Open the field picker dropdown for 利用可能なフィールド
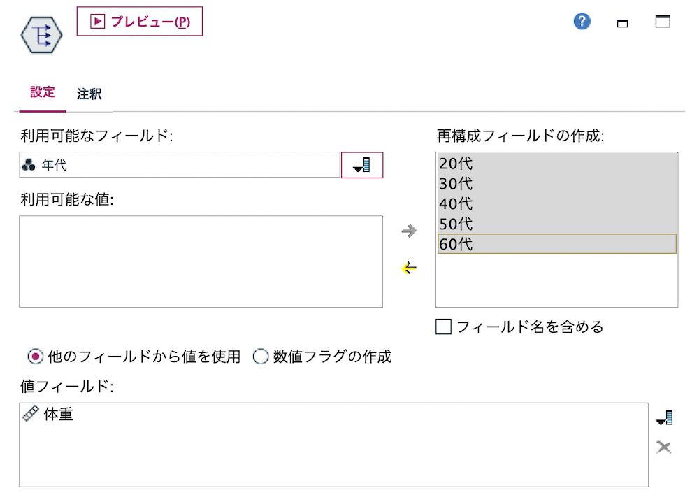 pyautogui.click(x=362, y=165)
